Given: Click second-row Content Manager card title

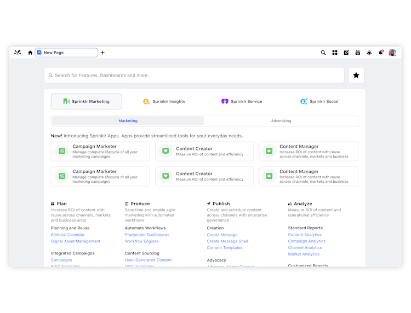Looking at the screenshot, I should 299,172.
